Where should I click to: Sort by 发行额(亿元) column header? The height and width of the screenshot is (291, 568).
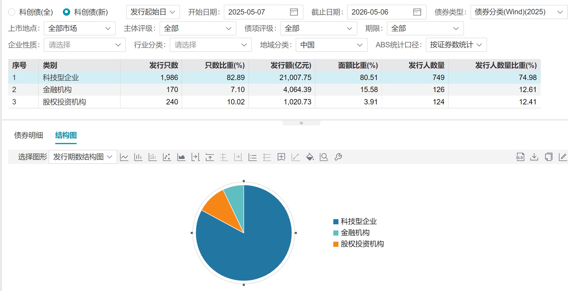(x=291, y=65)
